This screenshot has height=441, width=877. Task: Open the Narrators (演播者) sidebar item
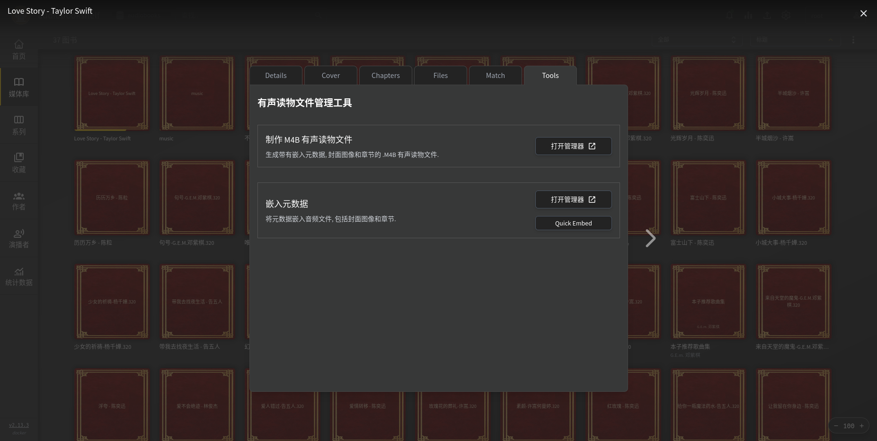point(19,239)
